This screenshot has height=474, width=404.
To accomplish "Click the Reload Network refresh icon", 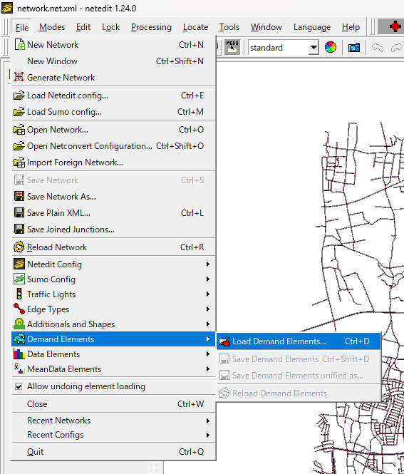I will tap(19, 247).
